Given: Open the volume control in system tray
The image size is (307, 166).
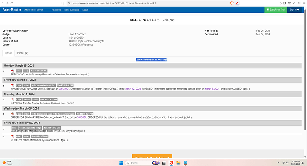Looking at the screenshot, I should 287,163.
